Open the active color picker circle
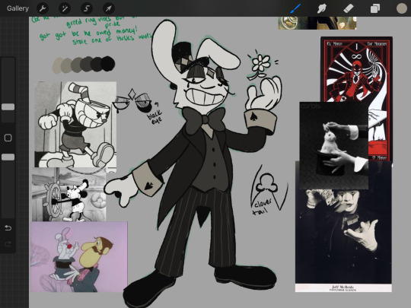 point(401,8)
